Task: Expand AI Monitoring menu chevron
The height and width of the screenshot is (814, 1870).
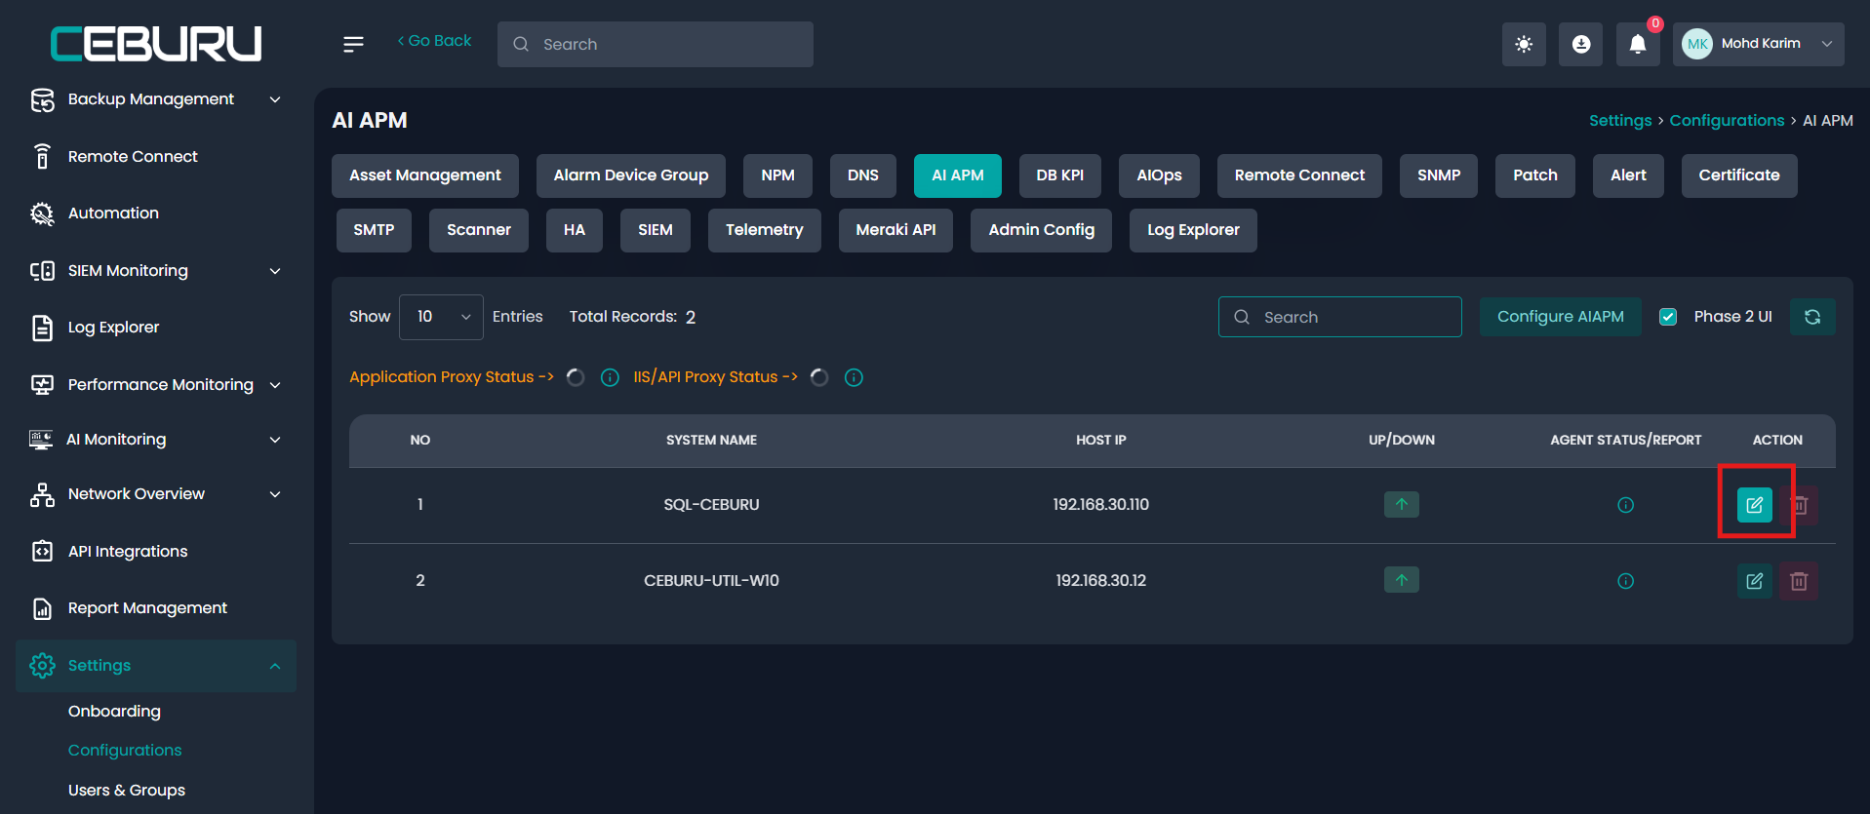Action: coord(275,440)
